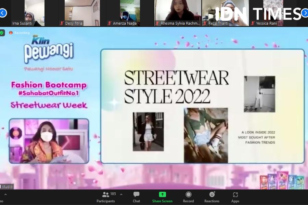Go to previous participant gallery page
Image resolution: width=308 pixels, height=205 pixels.
(3, 13)
